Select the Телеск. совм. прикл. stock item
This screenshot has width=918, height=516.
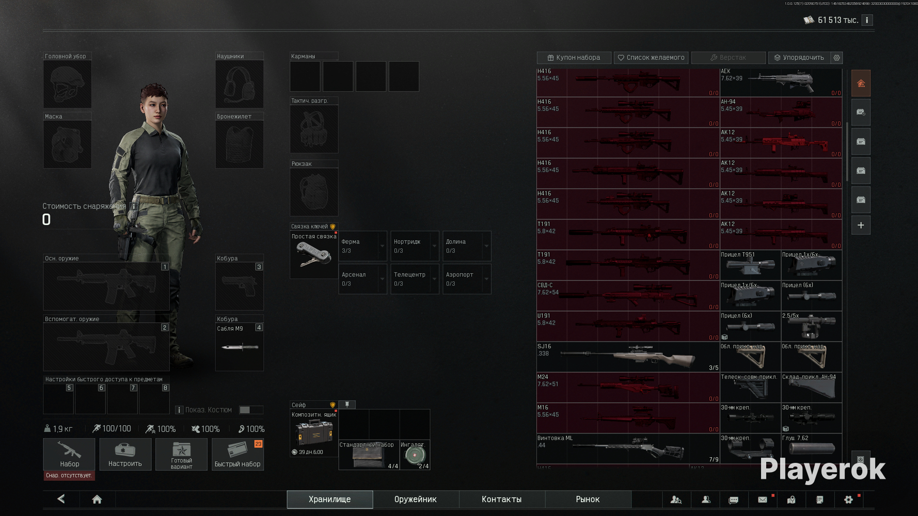click(x=750, y=388)
